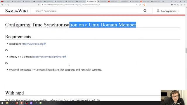The height and width of the screenshot is (105, 187).
Task: Open the Windows Start menu
Action: point(2,103)
